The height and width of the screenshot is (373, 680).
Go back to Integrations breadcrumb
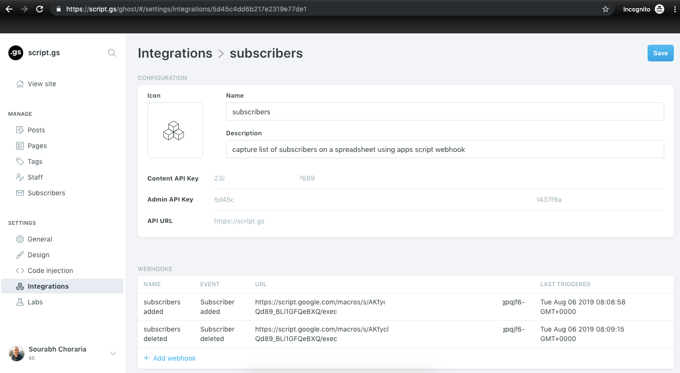tap(175, 53)
